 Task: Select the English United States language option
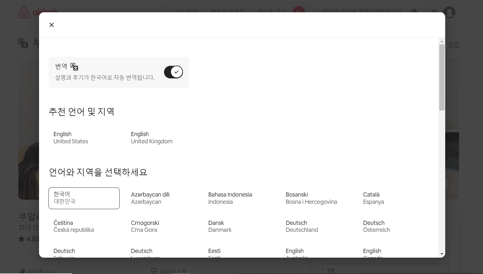(x=71, y=138)
